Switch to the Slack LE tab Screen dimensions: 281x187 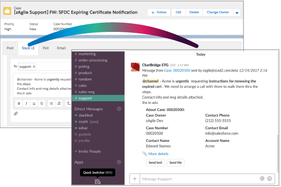(x=28, y=48)
